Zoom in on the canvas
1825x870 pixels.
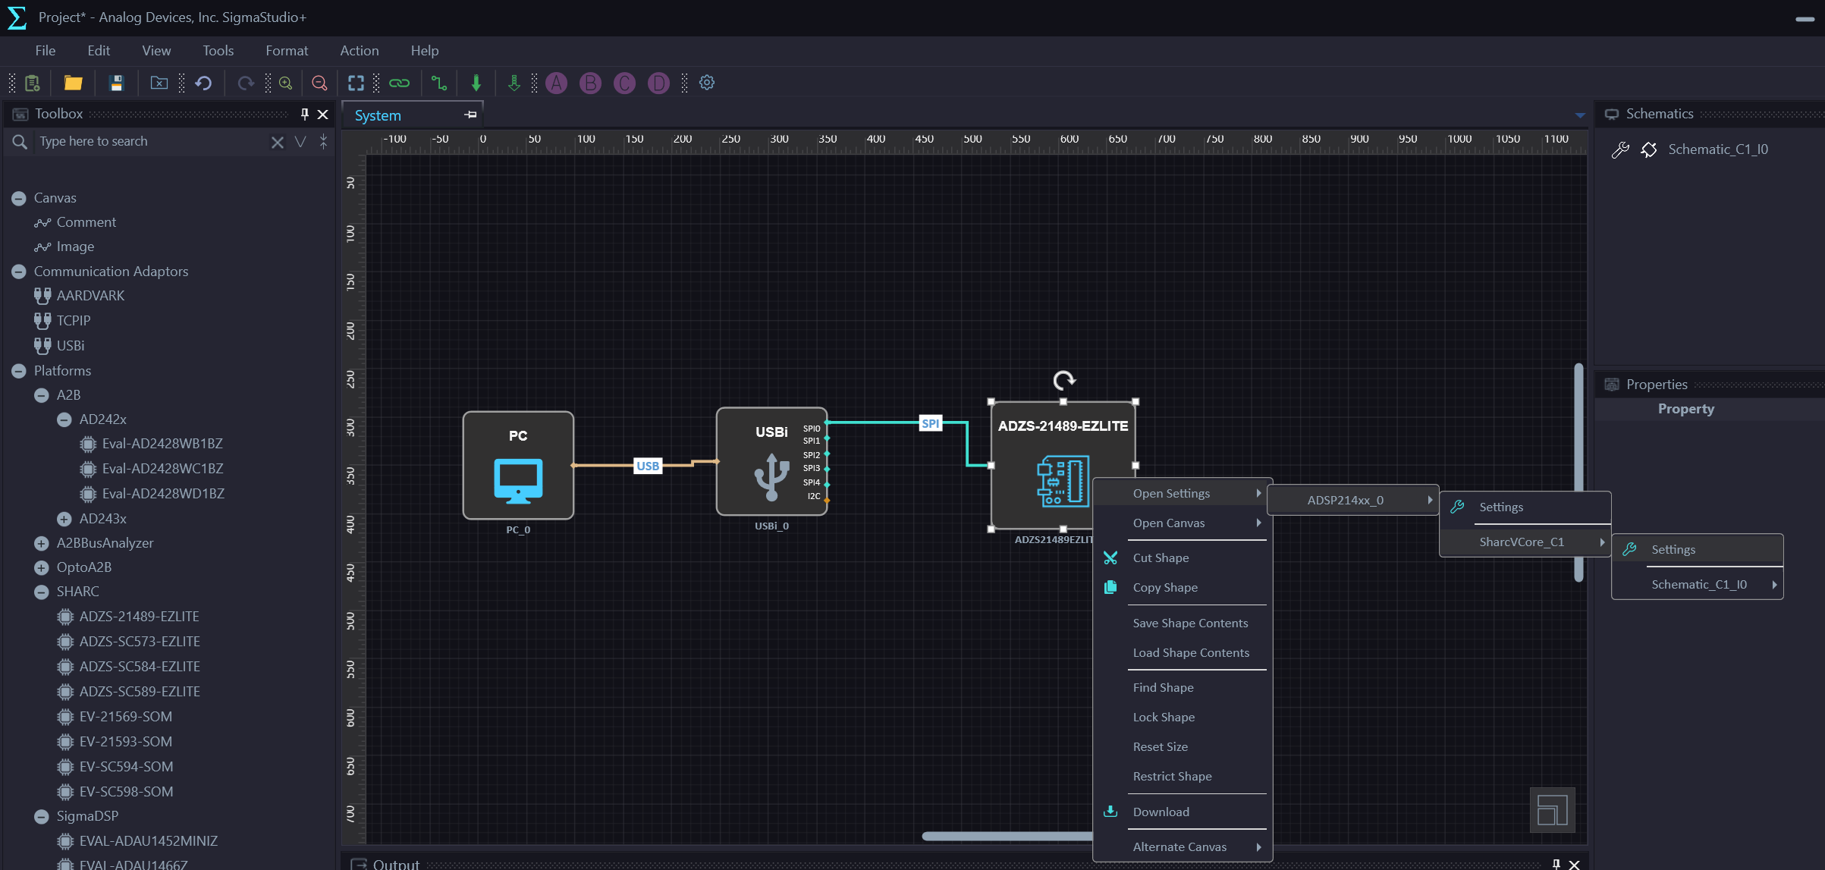[286, 83]
